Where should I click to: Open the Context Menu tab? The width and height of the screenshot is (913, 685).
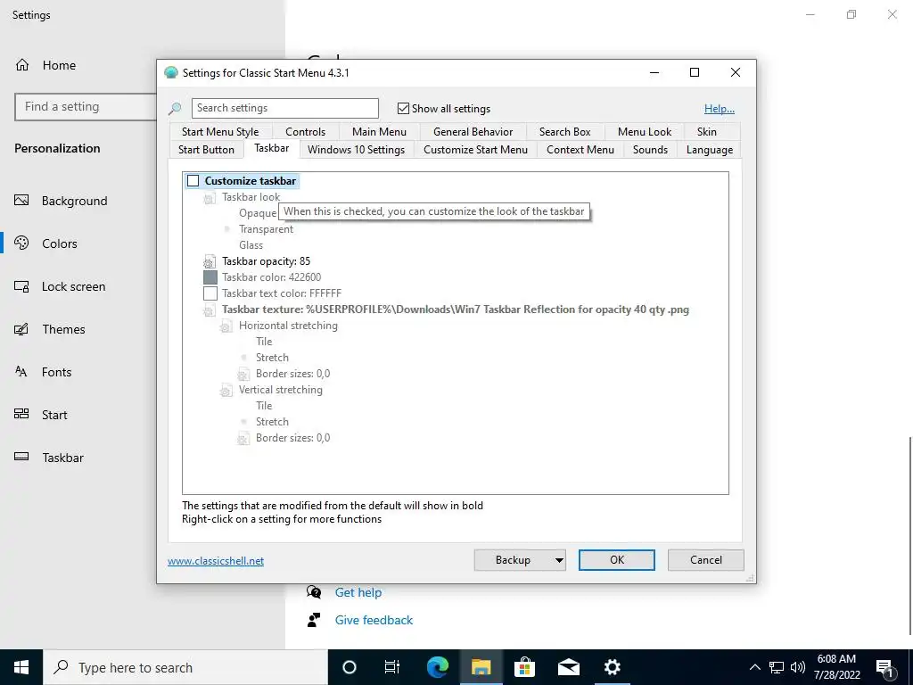coord(580,150)
